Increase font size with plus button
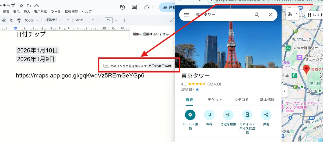The image size is (323, 142). 116,20
